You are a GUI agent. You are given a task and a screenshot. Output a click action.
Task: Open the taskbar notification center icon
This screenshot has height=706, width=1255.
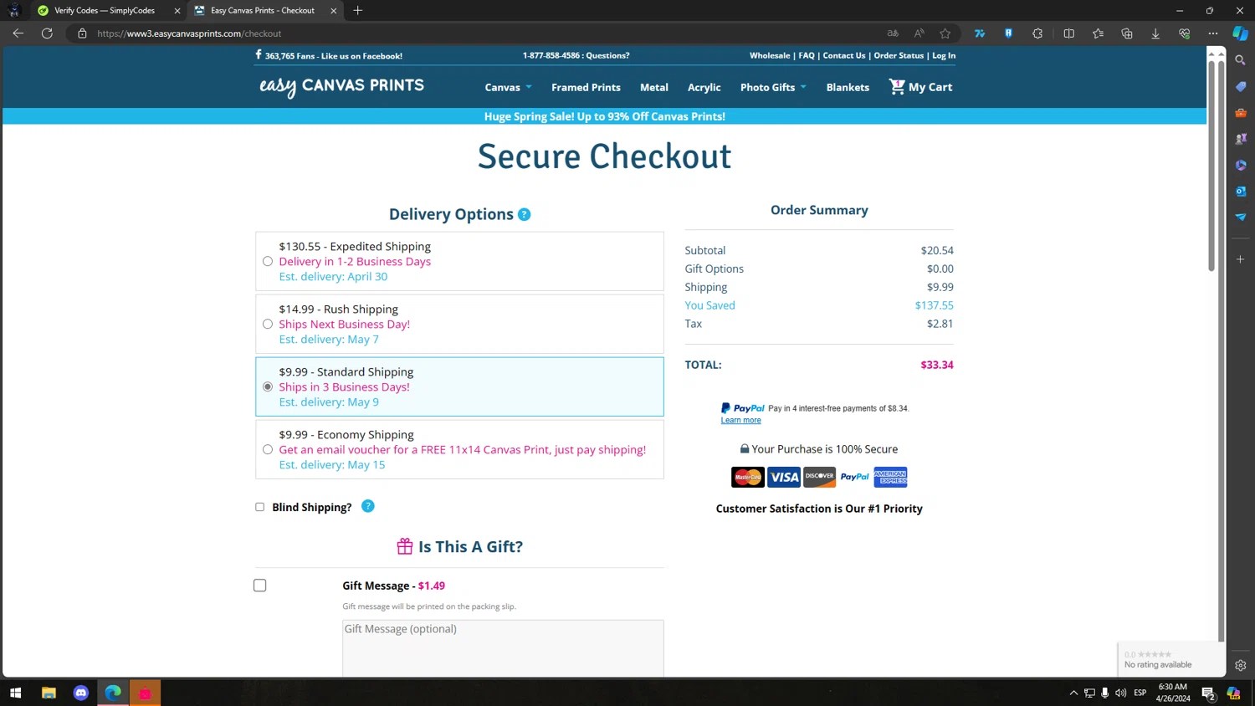coord(1208,693)
